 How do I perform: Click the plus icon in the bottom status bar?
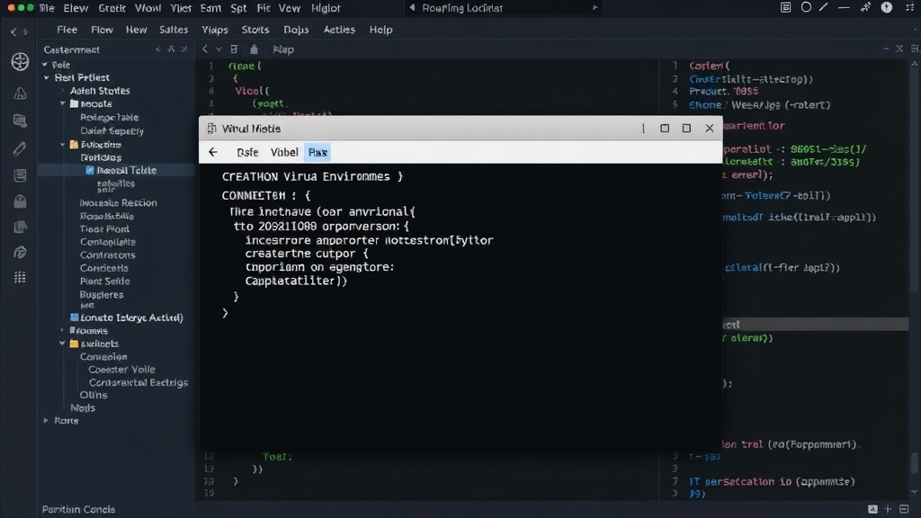[888, 509]
